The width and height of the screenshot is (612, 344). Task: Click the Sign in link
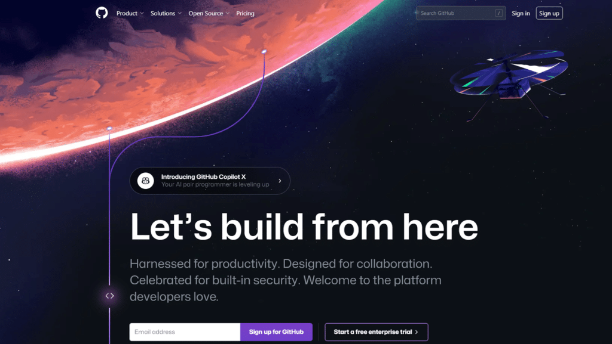521,13
